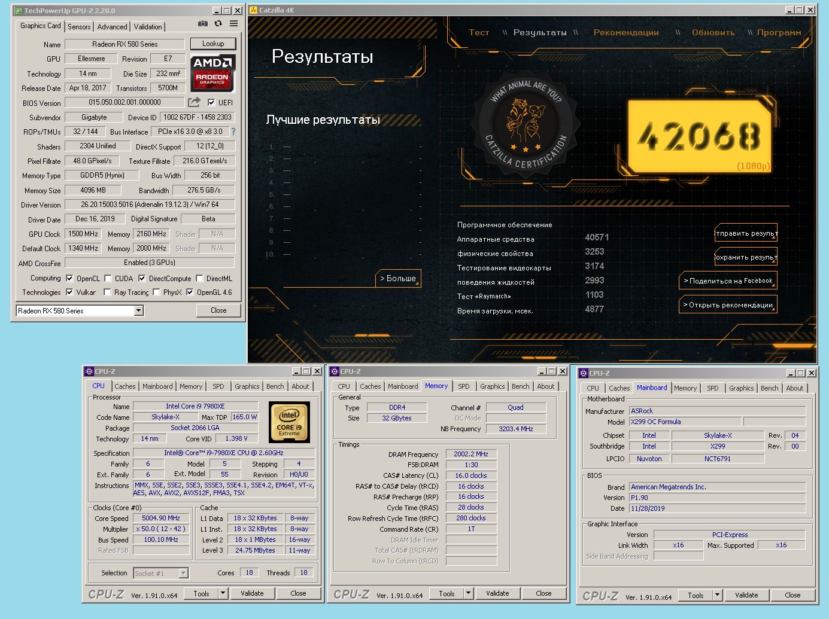Open Рекомендации tab in Catzilla
The height and width of the screenshot is (619, 829).
[626, 32]
